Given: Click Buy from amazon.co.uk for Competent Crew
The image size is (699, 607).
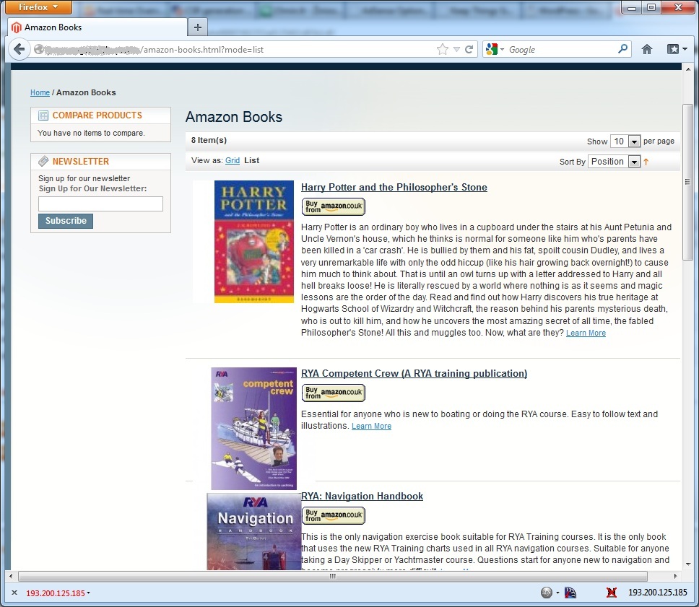Looking at the screenshot, I should 334,393.
